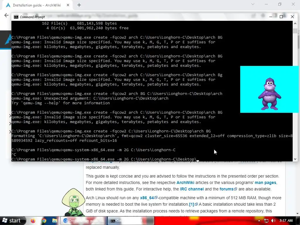Open the forums link
The height and width of the screenshot is (225, 300).
pyautogui.click(x=228, y=189)
